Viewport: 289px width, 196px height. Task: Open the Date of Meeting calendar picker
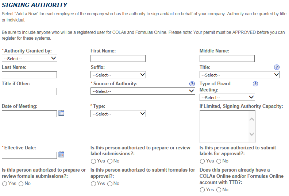pos(61,113)
